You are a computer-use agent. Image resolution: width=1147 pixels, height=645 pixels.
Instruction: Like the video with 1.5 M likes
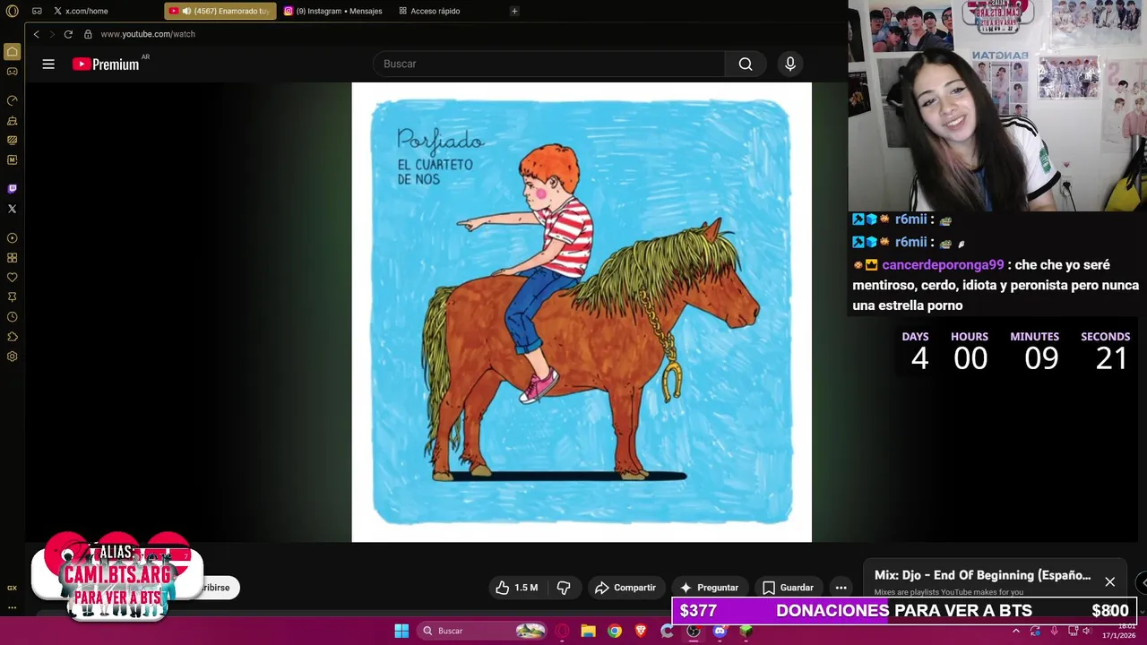516,588
